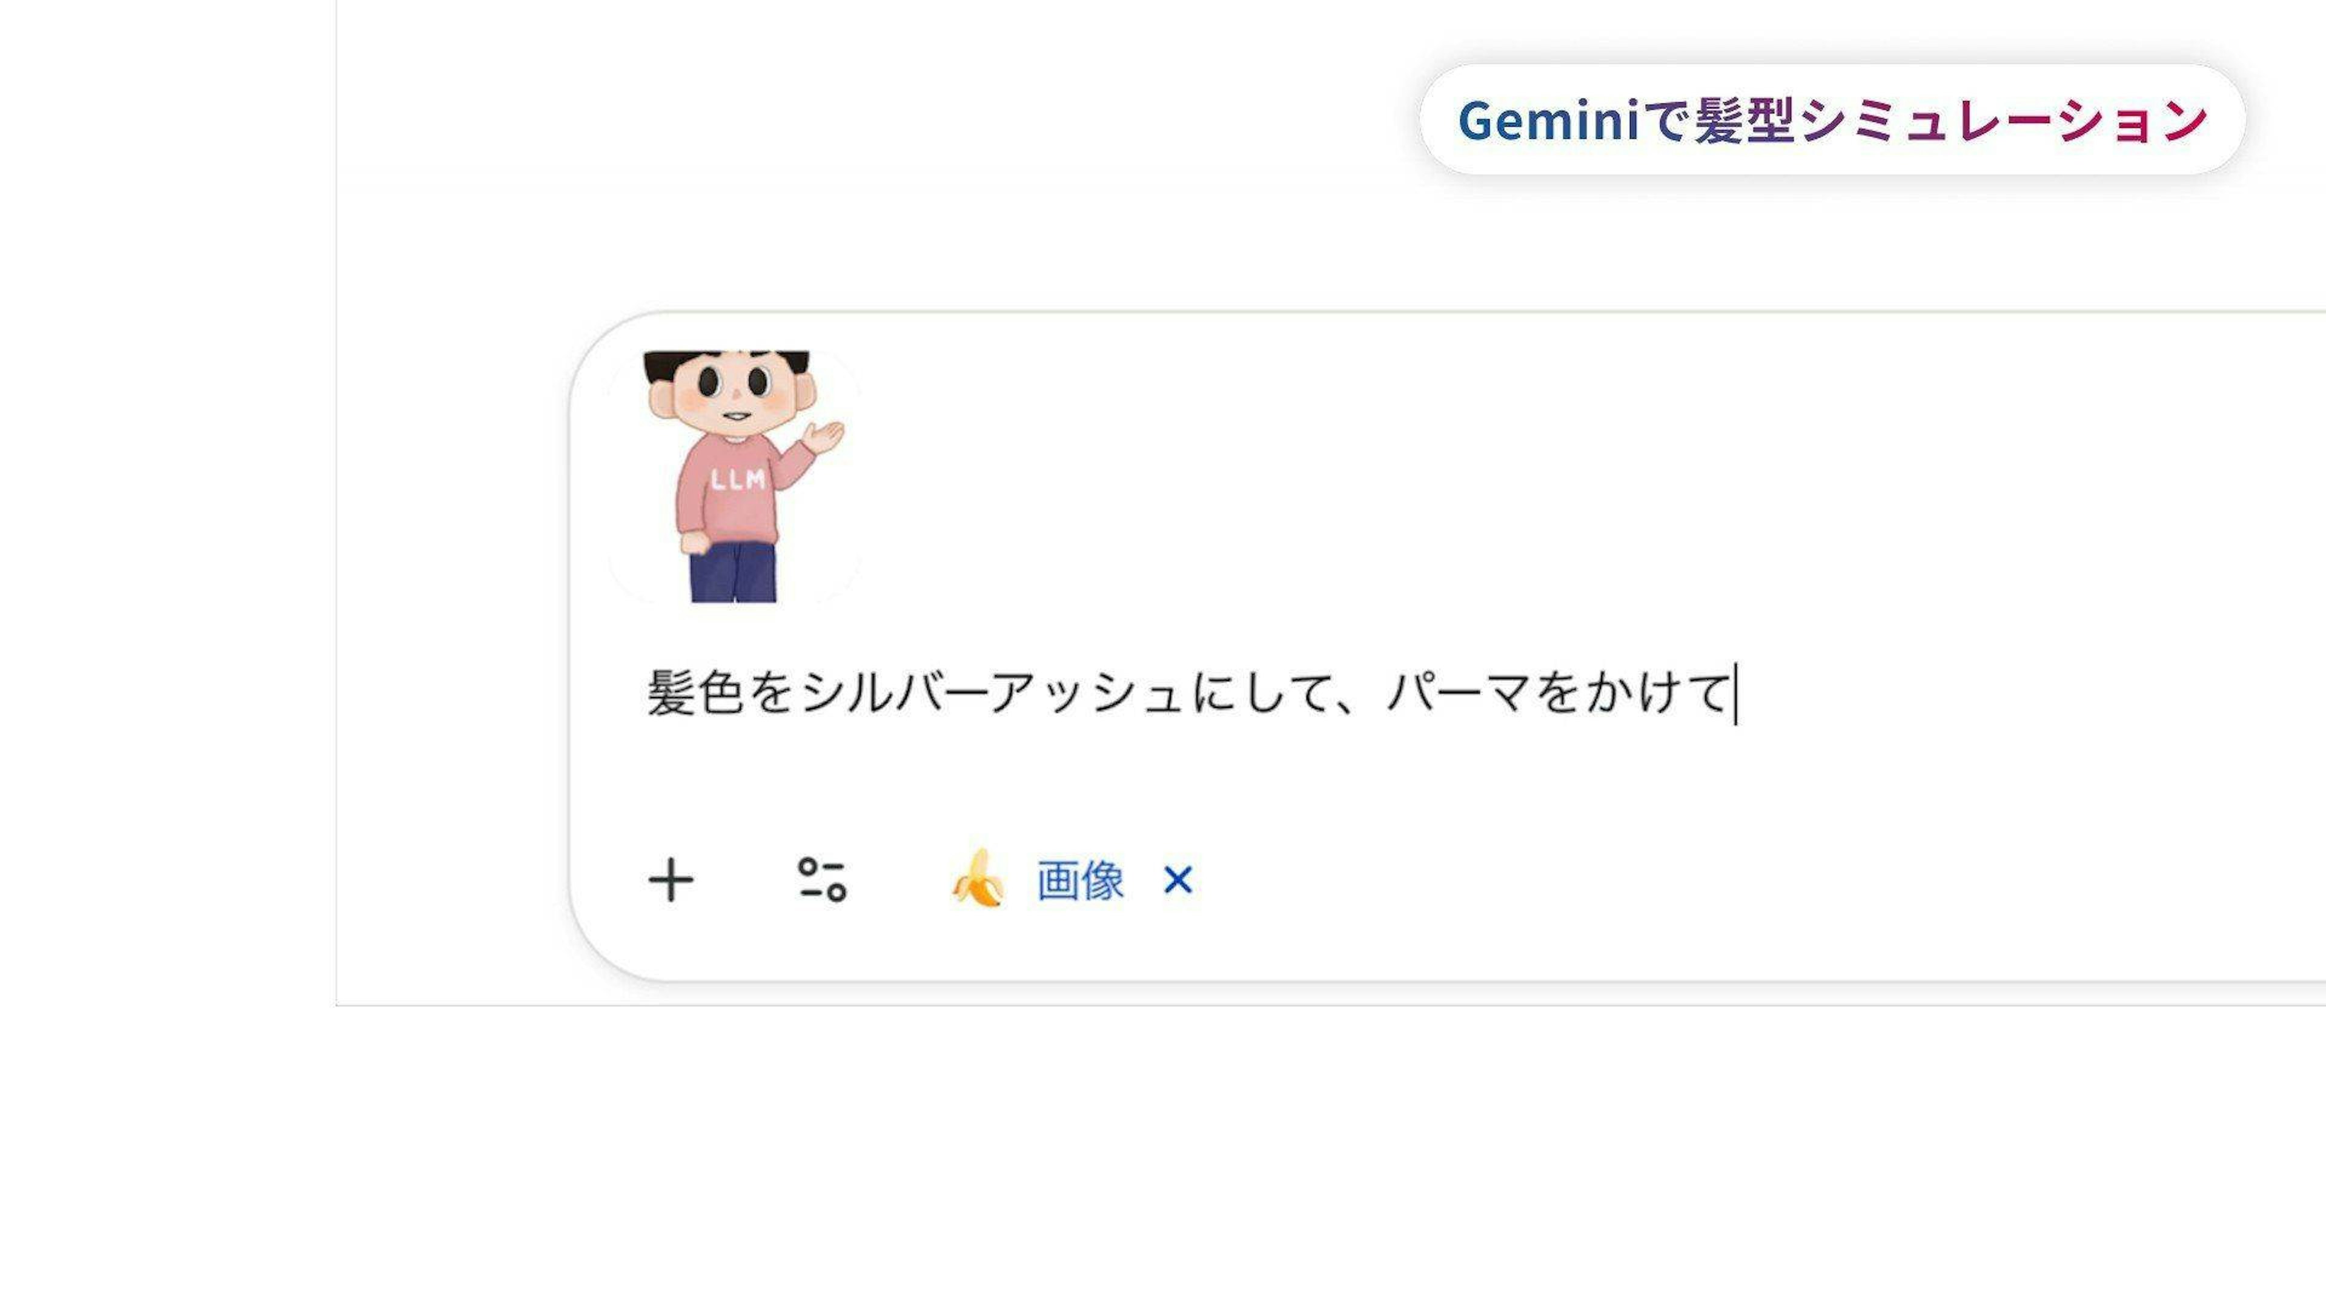Screen dimensions: 2326x1308
Task: Click the character's blue pants
Action: pos(733,573)
